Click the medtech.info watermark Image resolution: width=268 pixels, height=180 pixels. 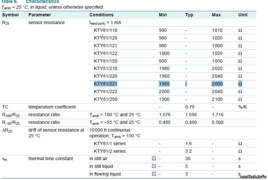pyautogui.click(x=253, y=176)
